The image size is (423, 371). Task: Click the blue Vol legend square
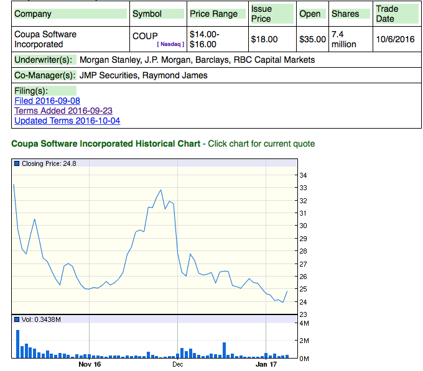pos(17,319)
